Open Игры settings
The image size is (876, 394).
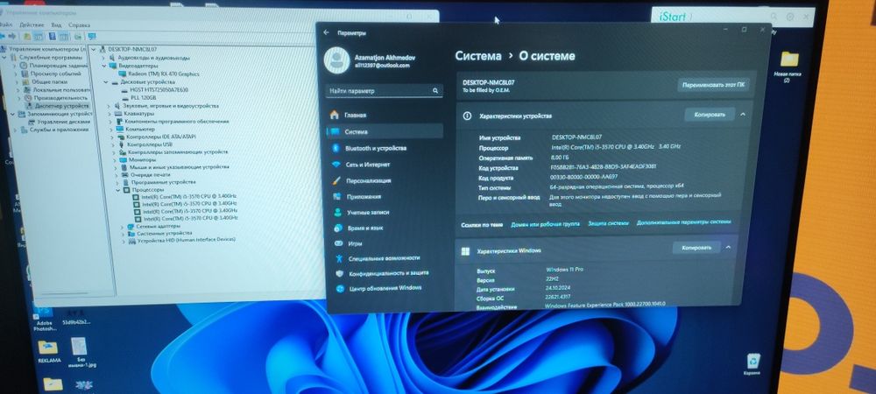click(x=385, y=244)
